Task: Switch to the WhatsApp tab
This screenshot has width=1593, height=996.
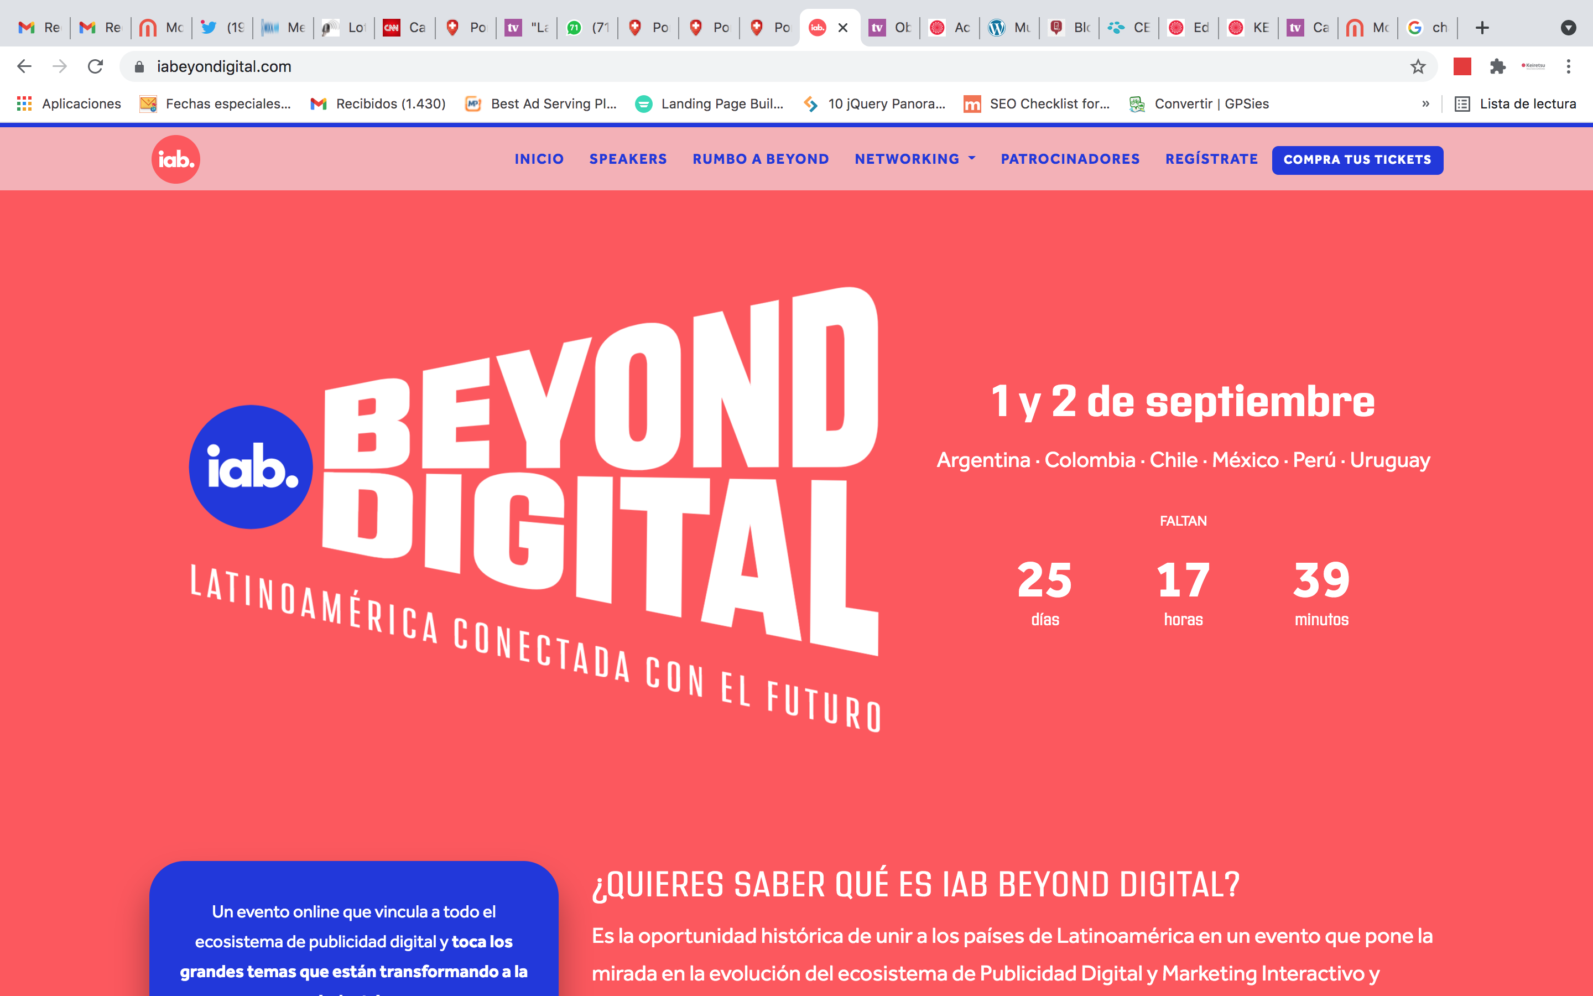Action: [587, 28]
